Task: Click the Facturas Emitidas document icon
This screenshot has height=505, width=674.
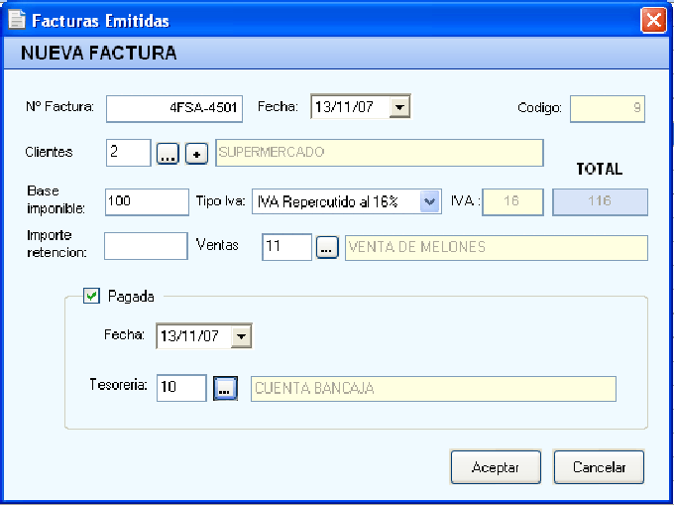Action: (17, 20)
